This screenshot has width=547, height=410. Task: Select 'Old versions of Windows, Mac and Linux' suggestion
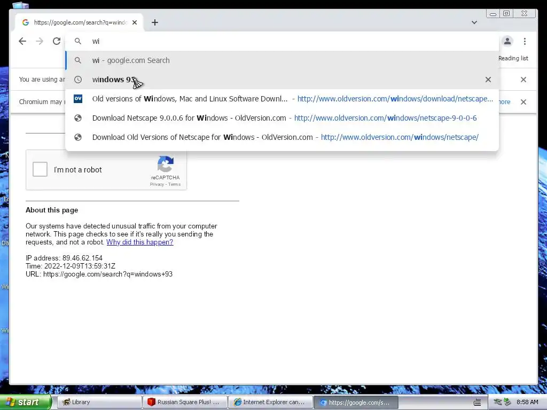point(282,99)
